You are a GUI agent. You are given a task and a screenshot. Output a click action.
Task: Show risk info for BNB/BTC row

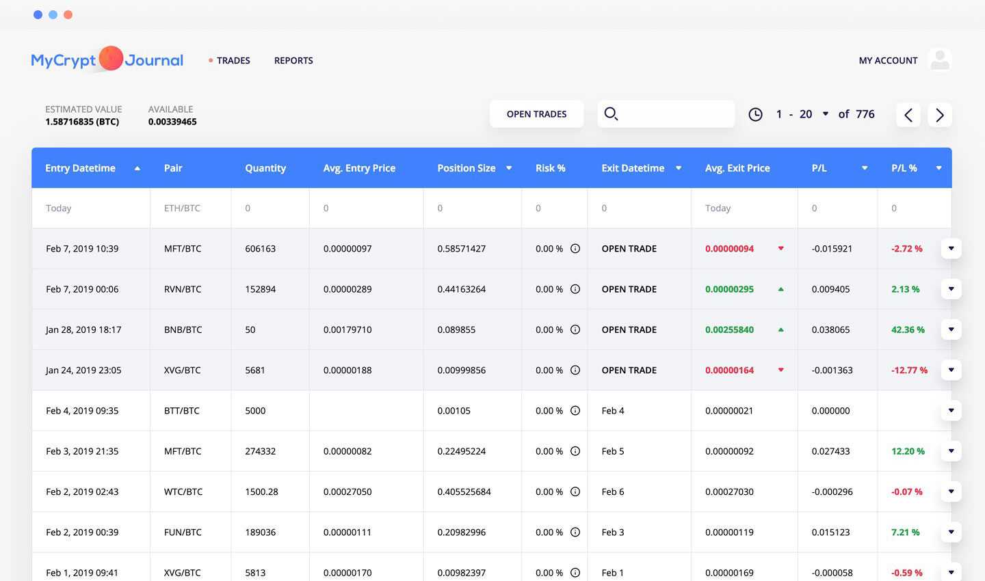pyautogui.click(x=575, y=329)
